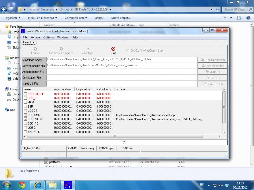Click the Authentication File input field
Viewport: 254px width, 190px height.
coord(122,72)
